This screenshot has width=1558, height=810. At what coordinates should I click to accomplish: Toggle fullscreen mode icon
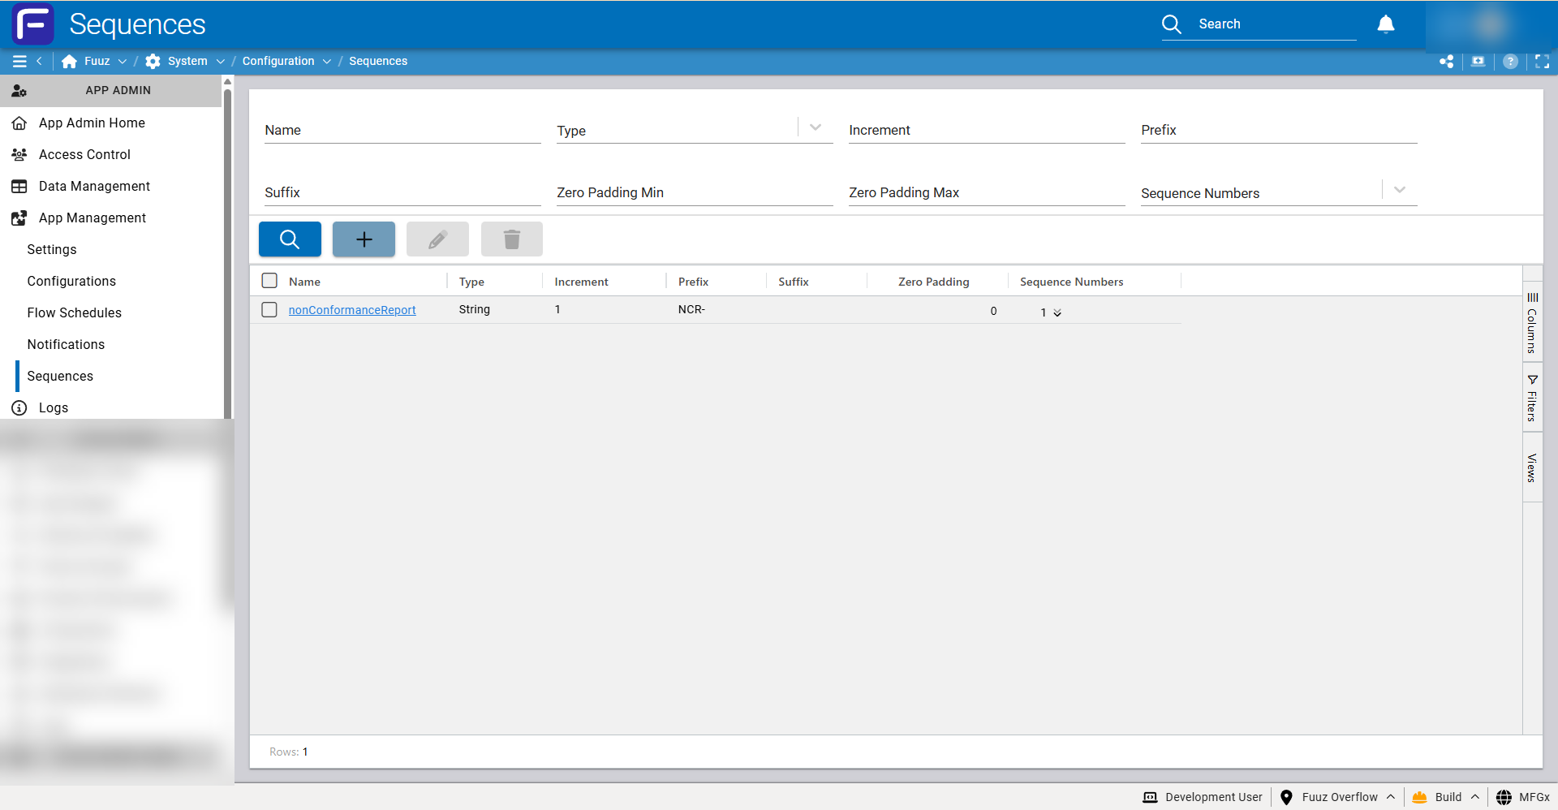pos(1543,61)
